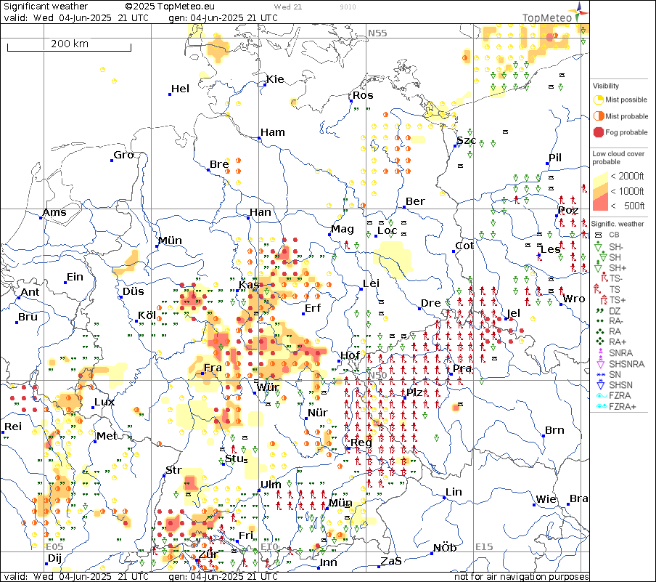Pick the DZ drizzle legend symbol
656x582 pixels.
[x=600, y=311]
